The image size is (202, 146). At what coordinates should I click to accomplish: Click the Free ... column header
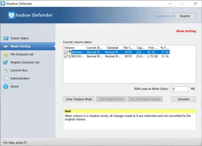[x=153, y=48]
